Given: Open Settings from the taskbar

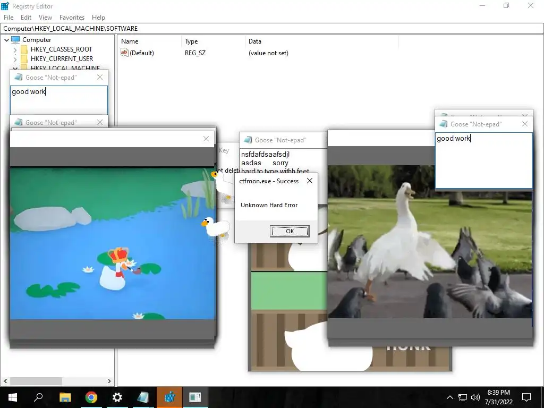Looking at the screenshot, I should [x=117, y=397].
